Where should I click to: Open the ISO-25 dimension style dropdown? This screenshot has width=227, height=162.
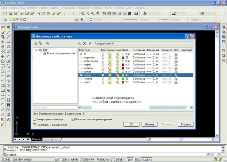pos(196,14)
